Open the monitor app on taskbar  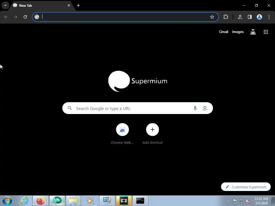point(107,201)
